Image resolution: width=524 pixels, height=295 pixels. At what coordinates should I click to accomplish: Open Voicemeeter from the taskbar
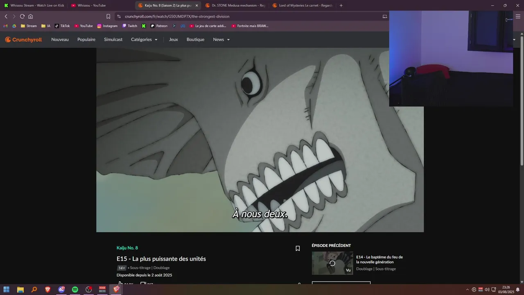click(x=102, y=290)
